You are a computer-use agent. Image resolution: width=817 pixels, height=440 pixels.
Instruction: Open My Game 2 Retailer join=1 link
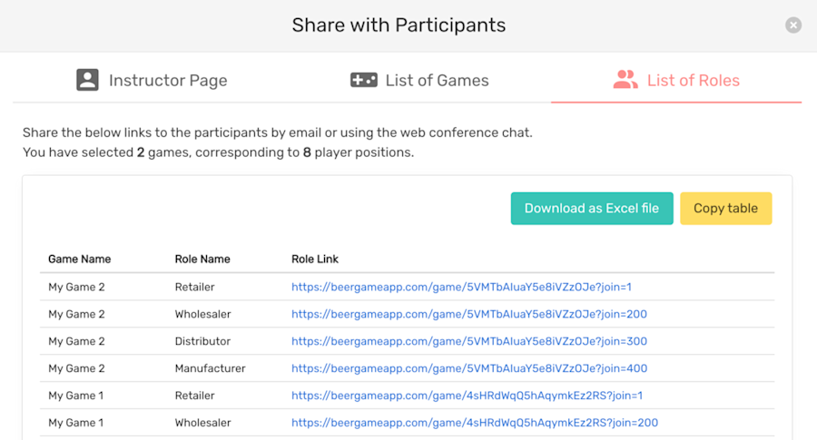click(x=461, y=287)
